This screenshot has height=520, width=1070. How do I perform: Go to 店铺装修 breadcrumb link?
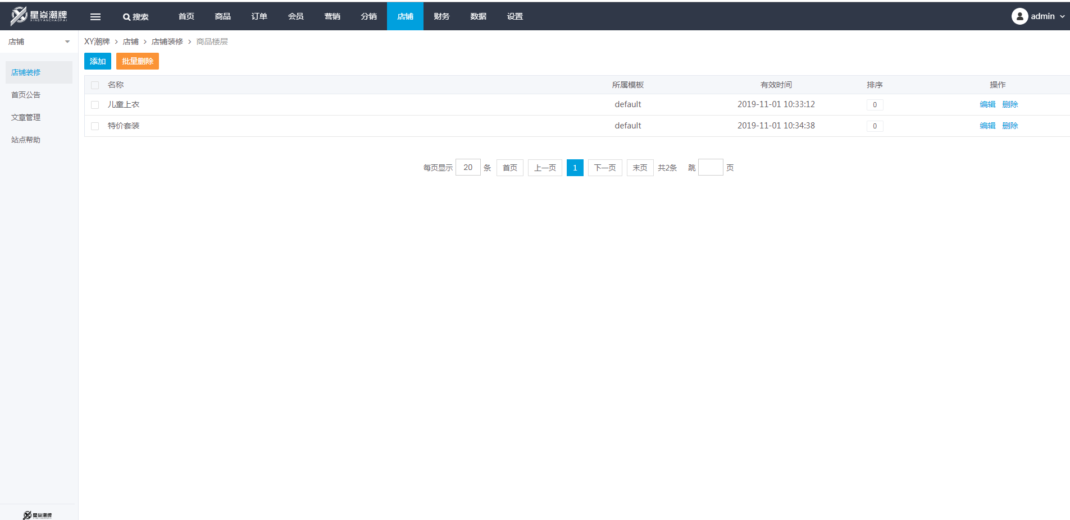click(x=167, y=42)
